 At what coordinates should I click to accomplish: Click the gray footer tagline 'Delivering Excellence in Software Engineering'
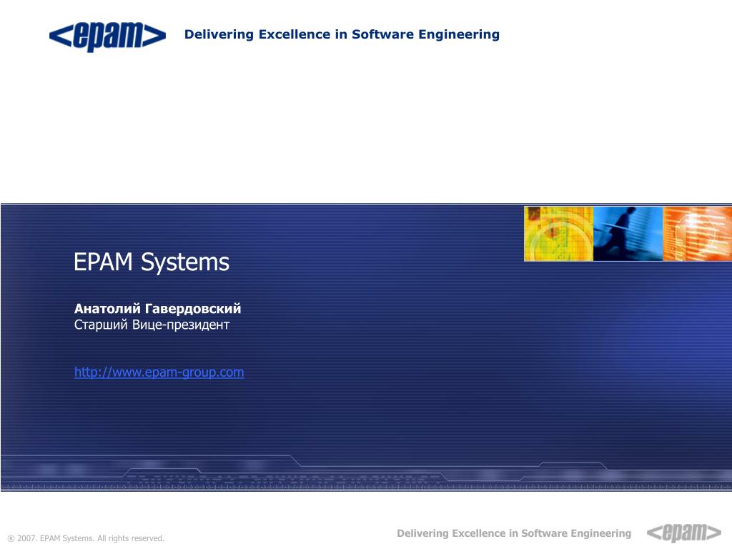(514, 533)
